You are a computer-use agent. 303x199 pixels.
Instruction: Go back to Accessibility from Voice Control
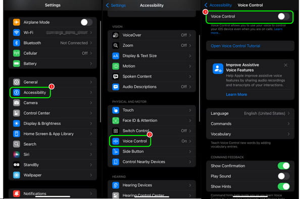[x=218, y=5]
